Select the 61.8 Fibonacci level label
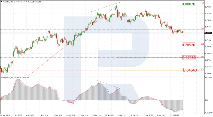 202,69
